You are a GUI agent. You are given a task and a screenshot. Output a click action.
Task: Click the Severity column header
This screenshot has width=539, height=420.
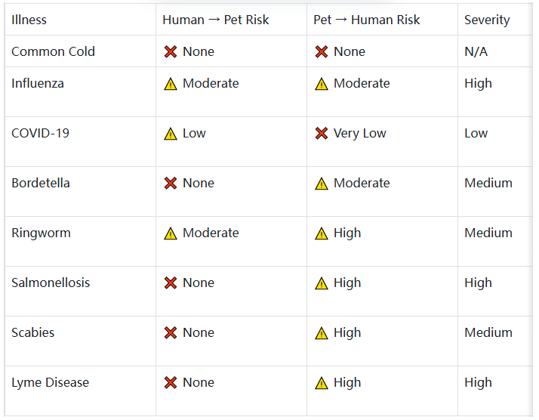(x=487, y=20)
